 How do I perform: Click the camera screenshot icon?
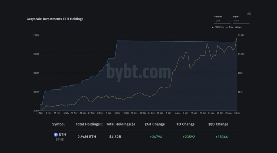(249, 14)
